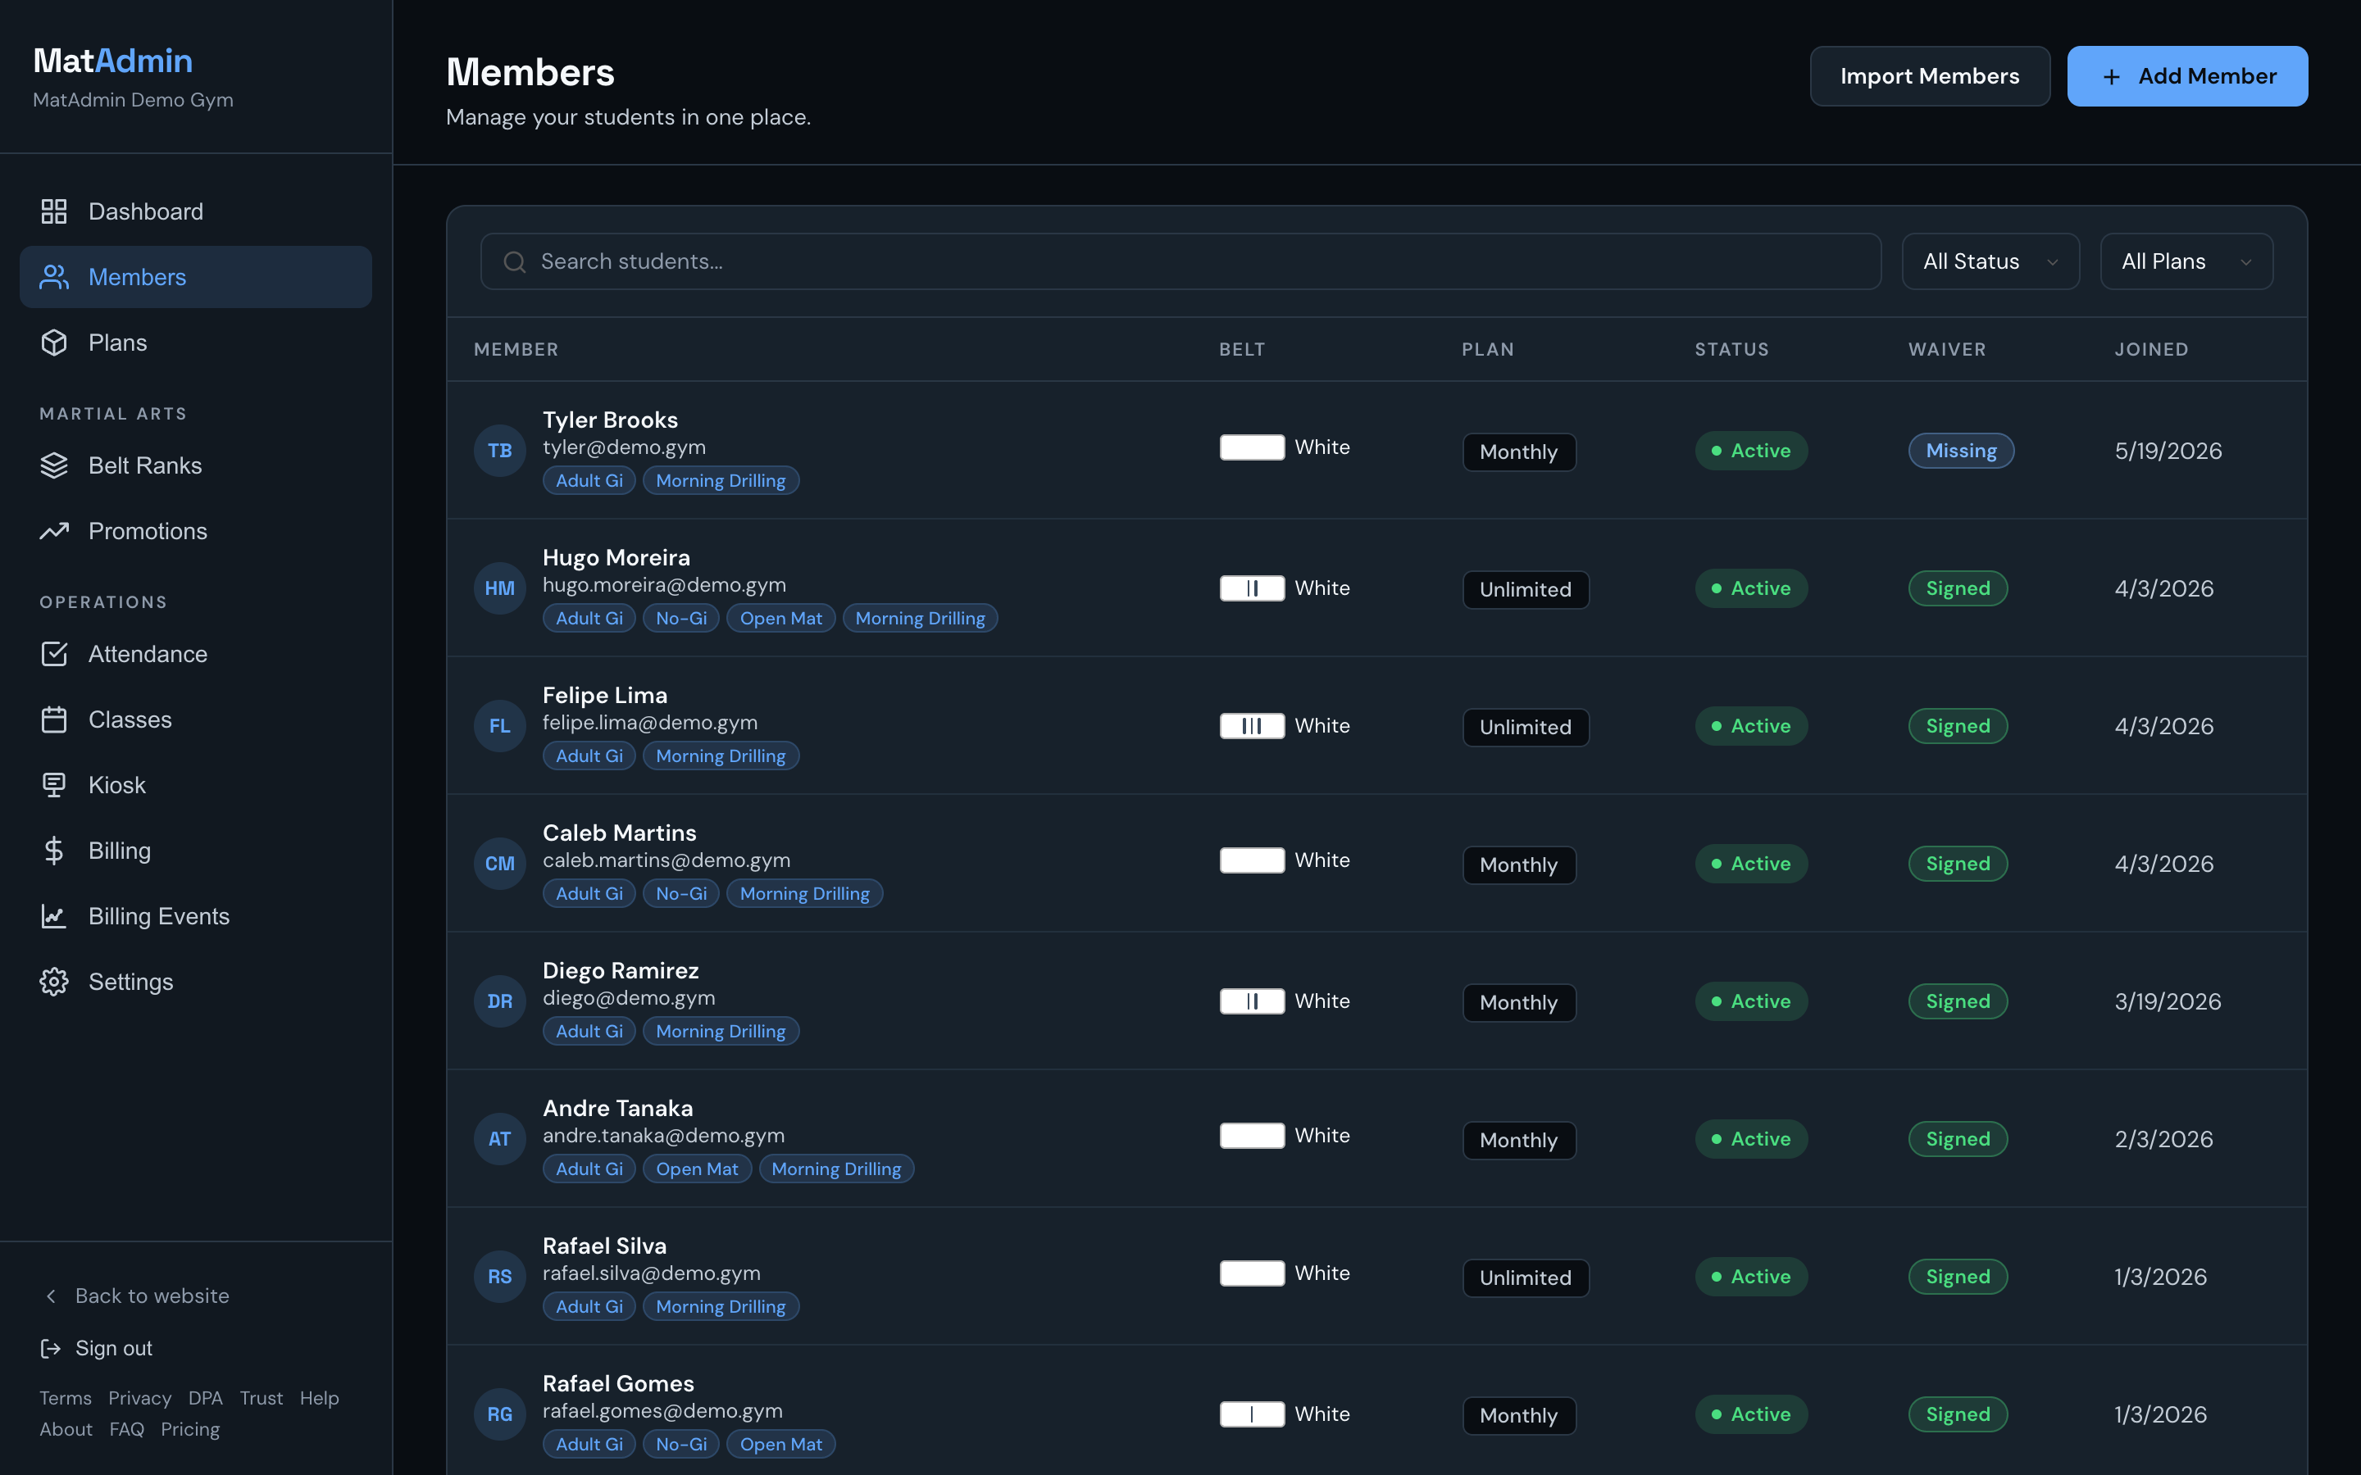
Task: Click the RG avatar for Rafael Gomes
Action: (499, 1414)
